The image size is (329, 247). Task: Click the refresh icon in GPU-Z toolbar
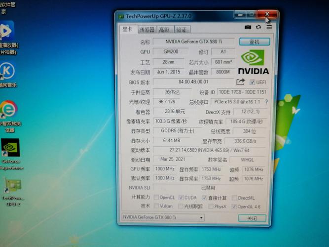258,28
